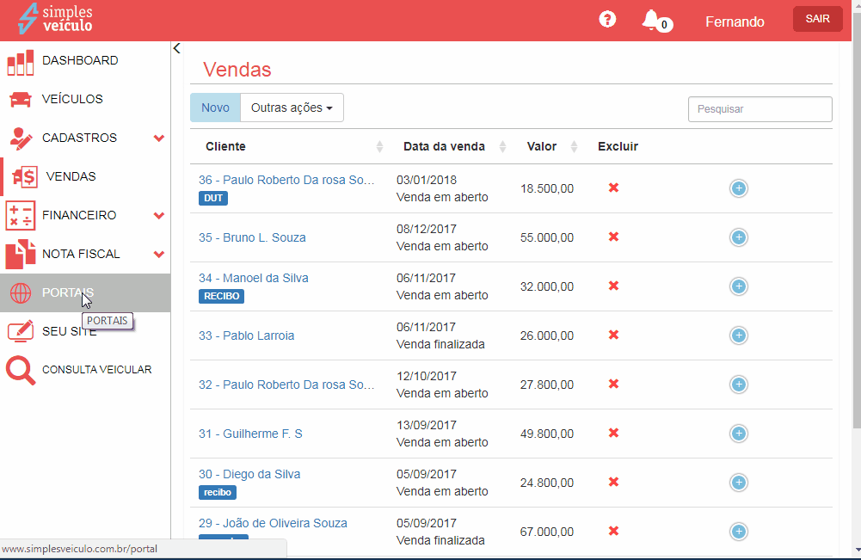Expand the Cadastros submenu chevron
The image size is (861, 560).
pyautogui.click(x=158, y=138)
